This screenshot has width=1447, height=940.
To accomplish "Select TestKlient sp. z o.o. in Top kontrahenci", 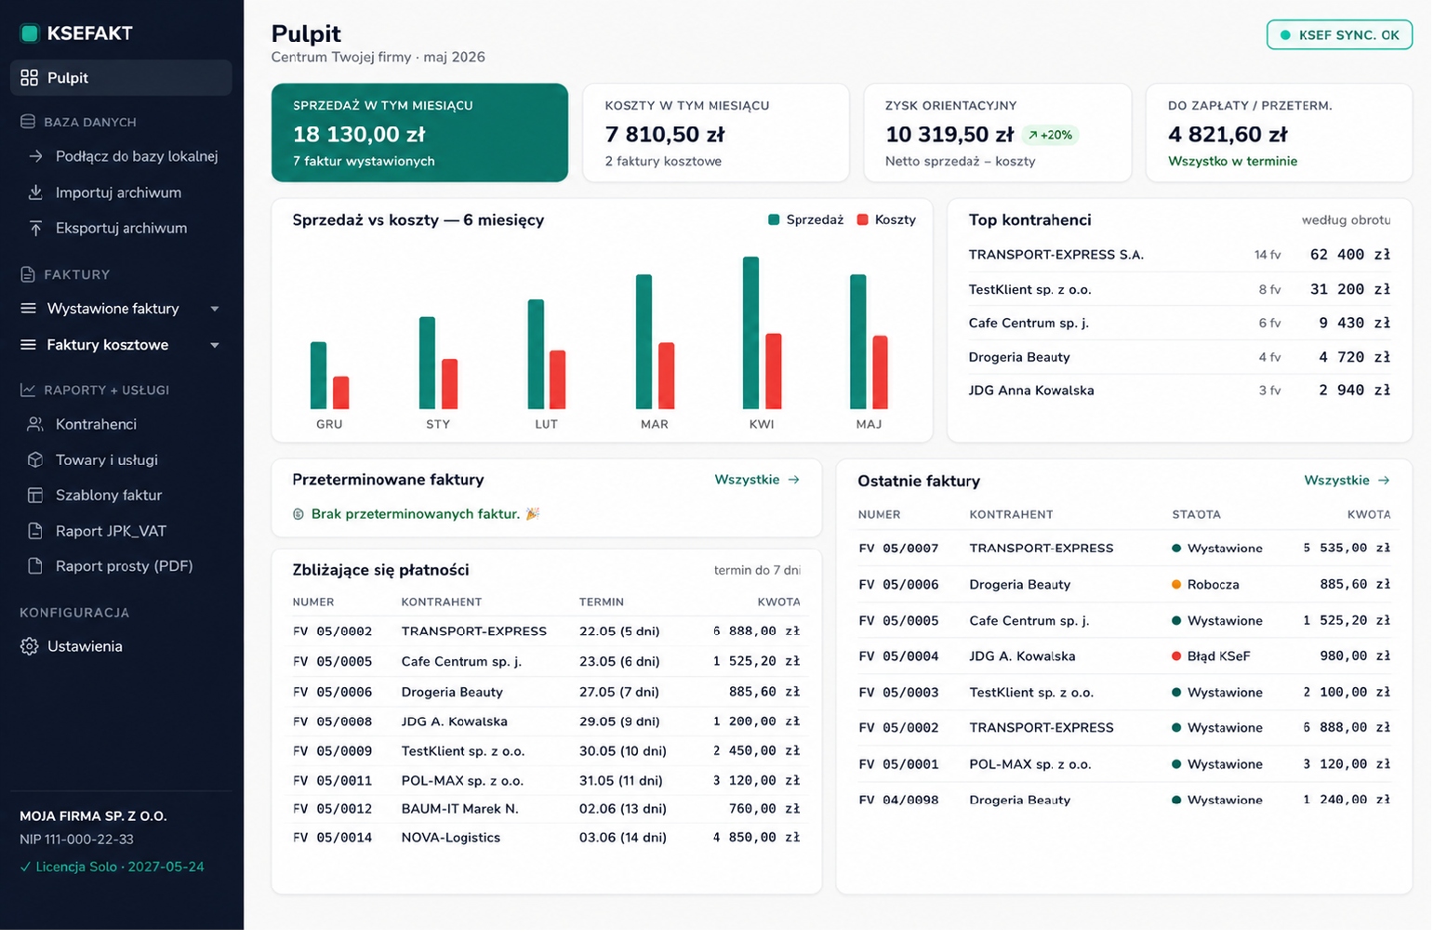I will coord(1179,289).
